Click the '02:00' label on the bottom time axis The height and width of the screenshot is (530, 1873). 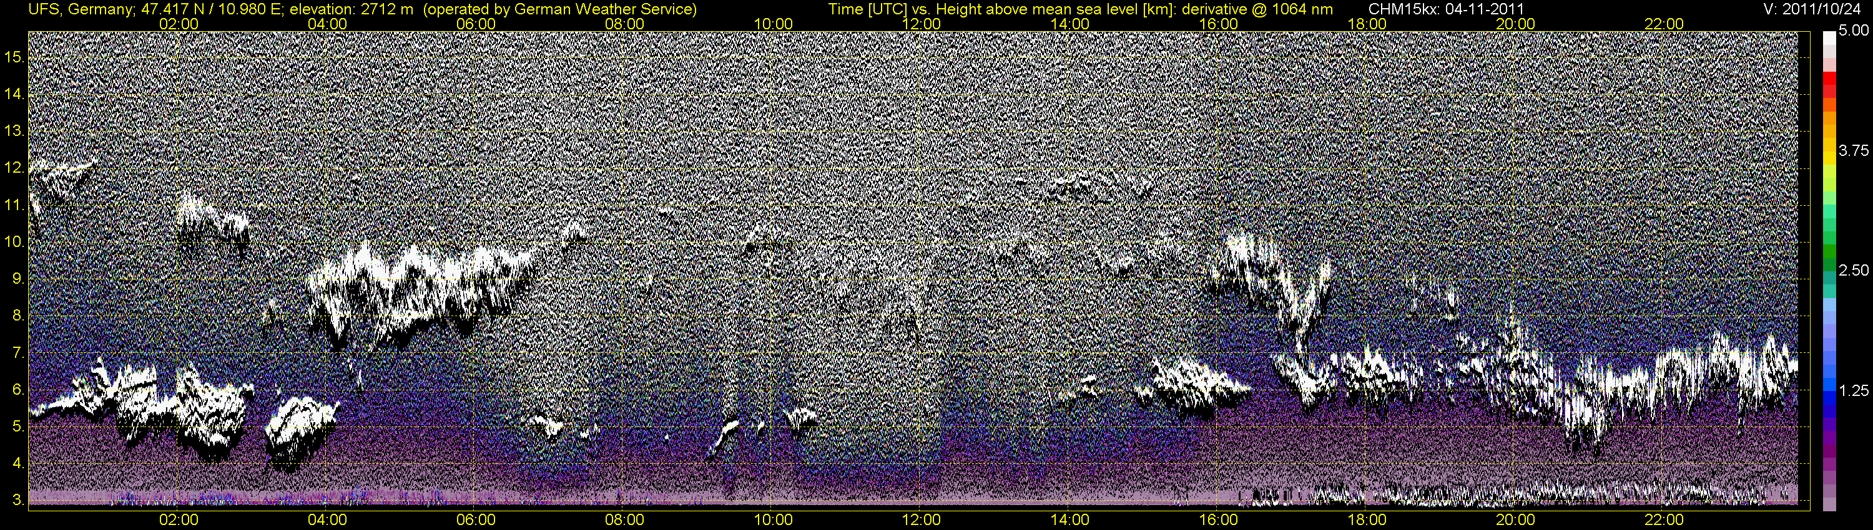pos(179,521)
